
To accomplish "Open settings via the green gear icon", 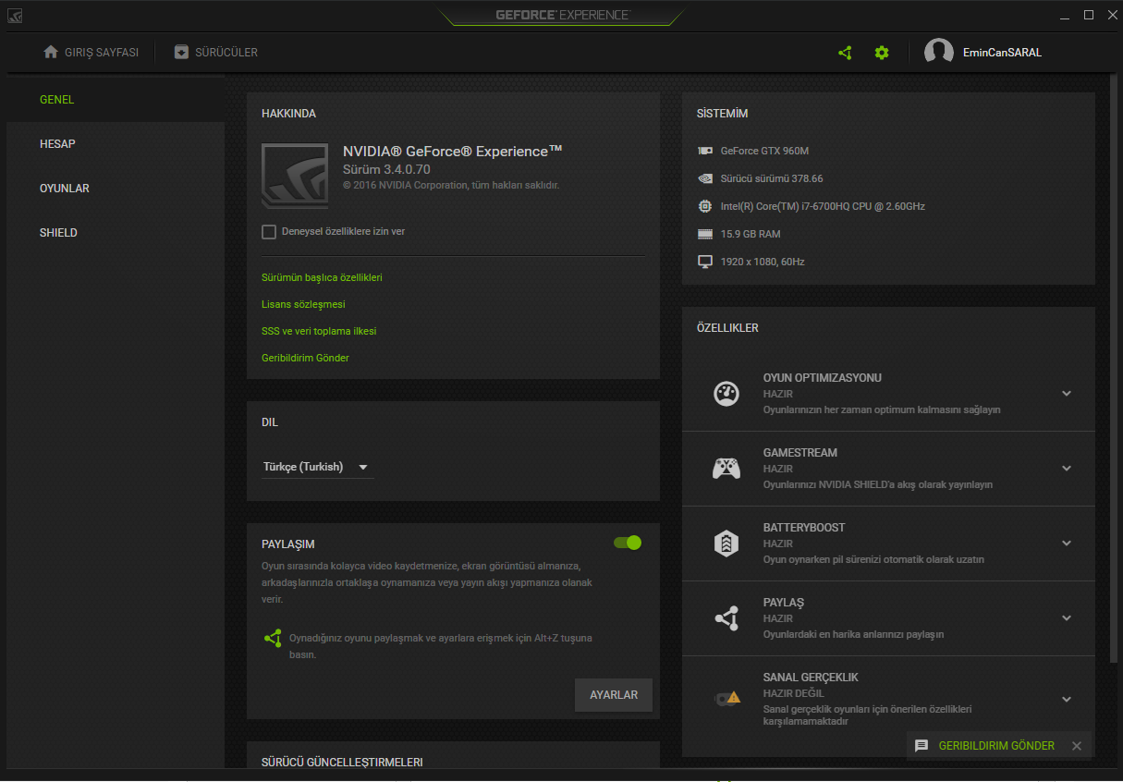I will pos(882,53).
